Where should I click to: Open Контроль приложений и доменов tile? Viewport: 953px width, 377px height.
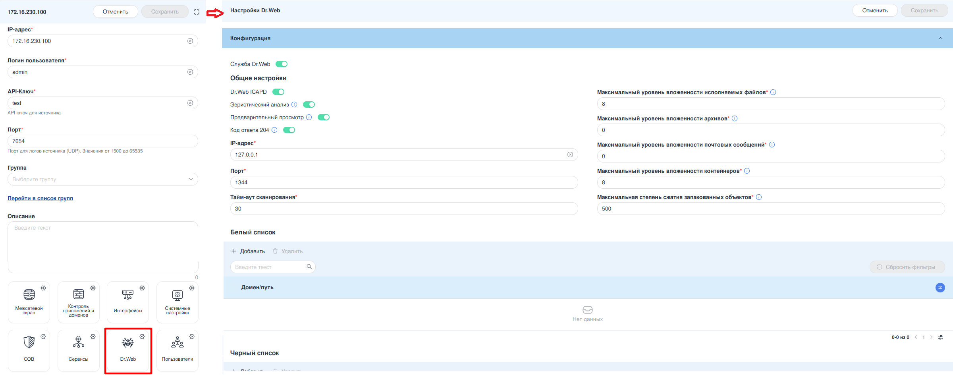pos(78,302)
